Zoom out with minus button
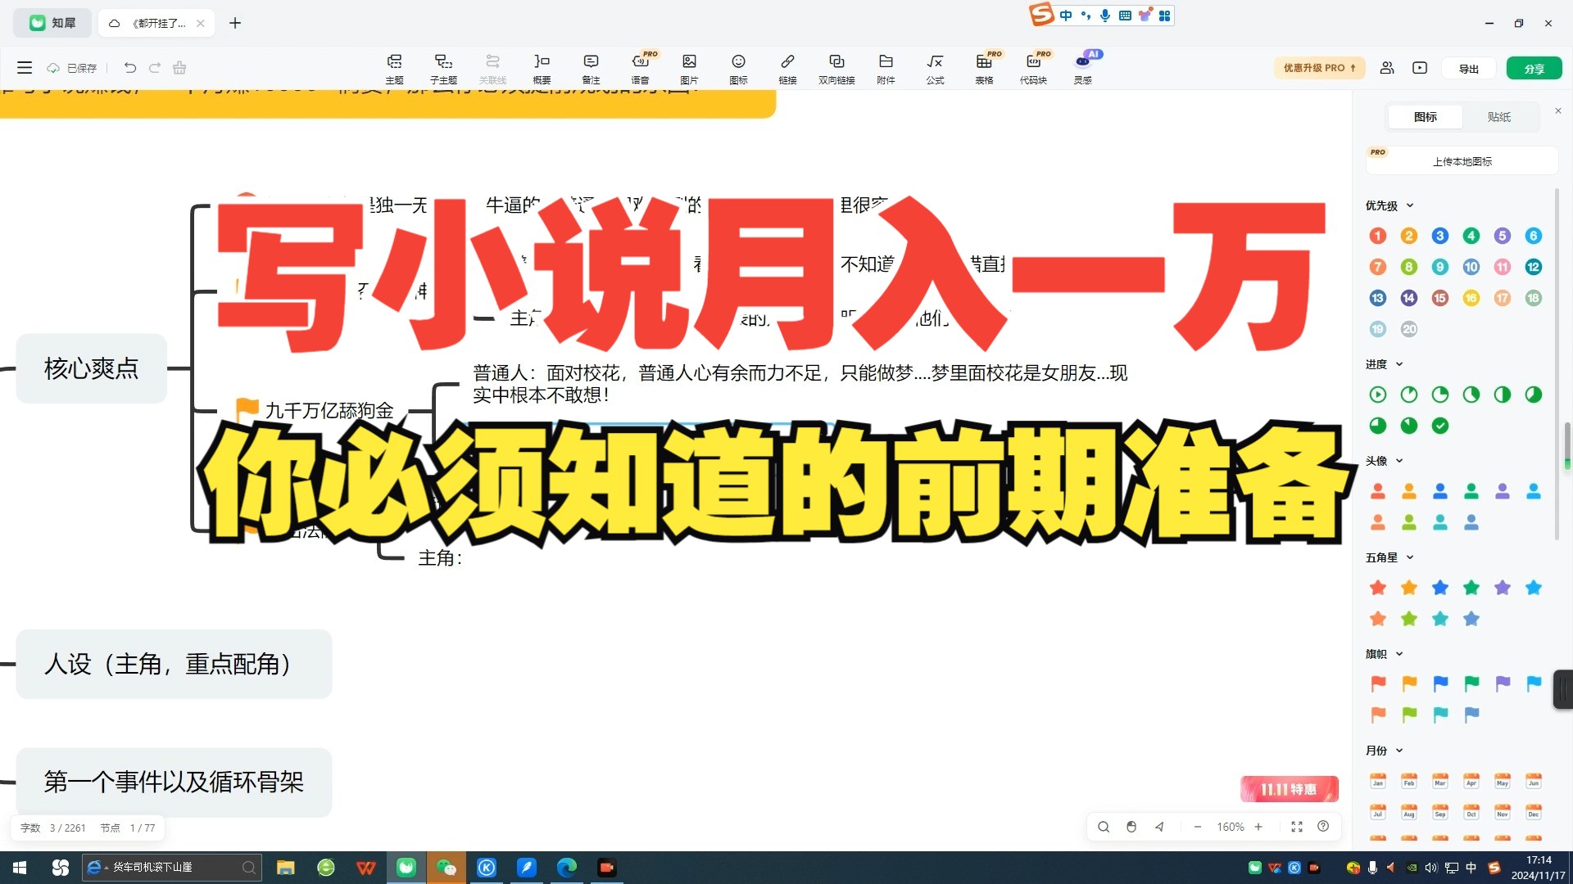Image resolution: width=1573 pixels, height=884 pixels. (1198, 827)
